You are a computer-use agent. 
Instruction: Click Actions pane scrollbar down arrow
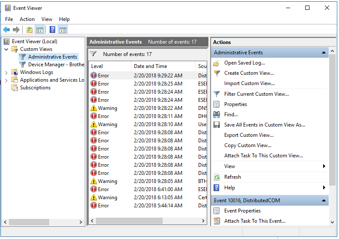pyautogui.click(x=332, y=222)
